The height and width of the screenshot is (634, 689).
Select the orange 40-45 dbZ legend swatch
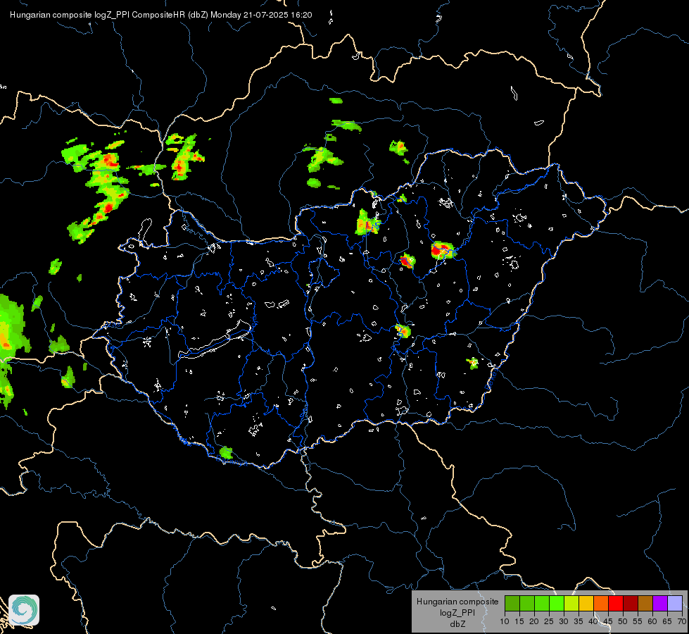pyautogui.click(x=601, y=603)
